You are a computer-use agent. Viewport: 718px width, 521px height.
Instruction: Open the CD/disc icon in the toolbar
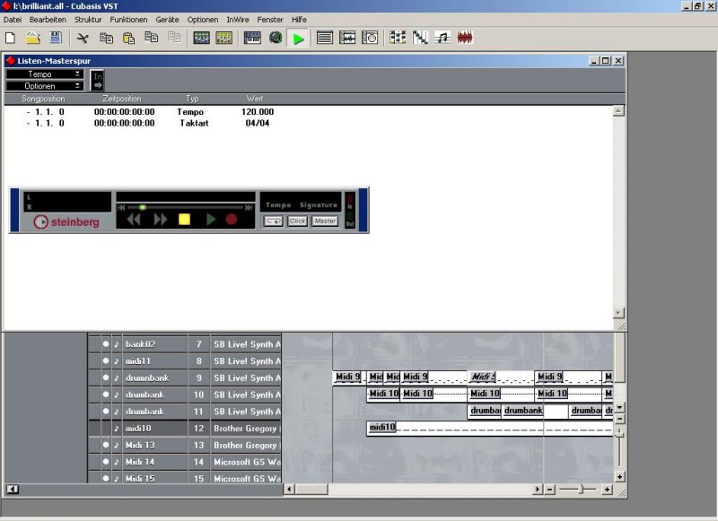coord(370,38)
